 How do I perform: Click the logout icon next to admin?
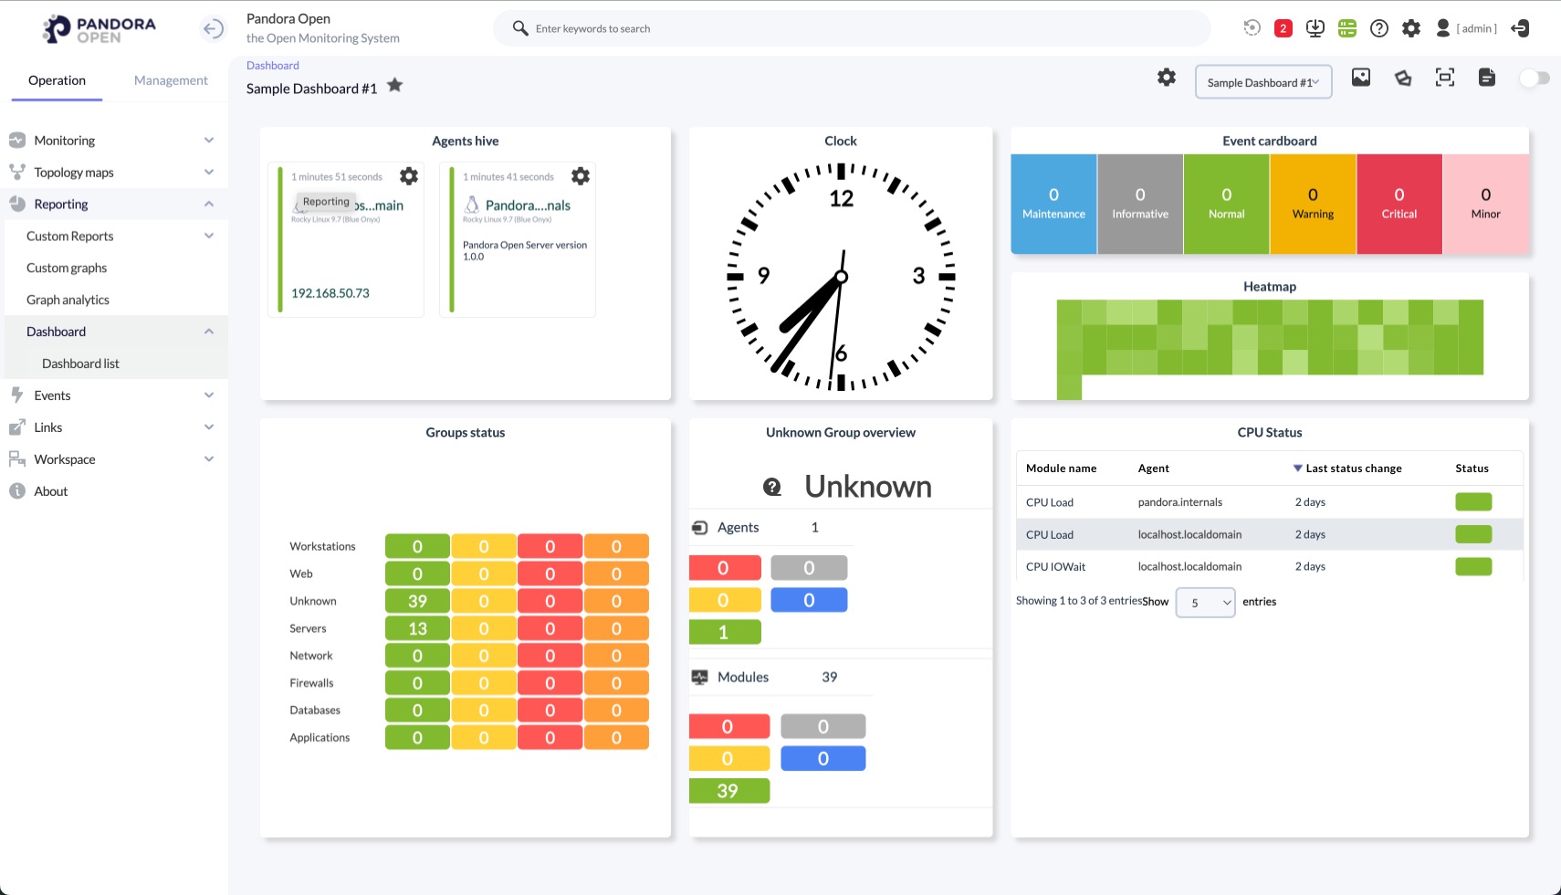coord(1520,28)
